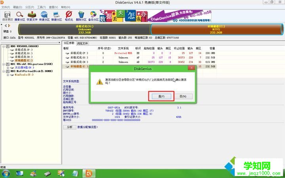285x178 pixels.
Task: Click the 分析 analyze button
Action: pyautogui.click(x=70, y=127)
